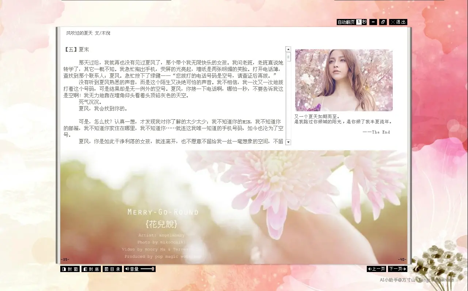Open the table of contents (目录)

click(112, 269)
